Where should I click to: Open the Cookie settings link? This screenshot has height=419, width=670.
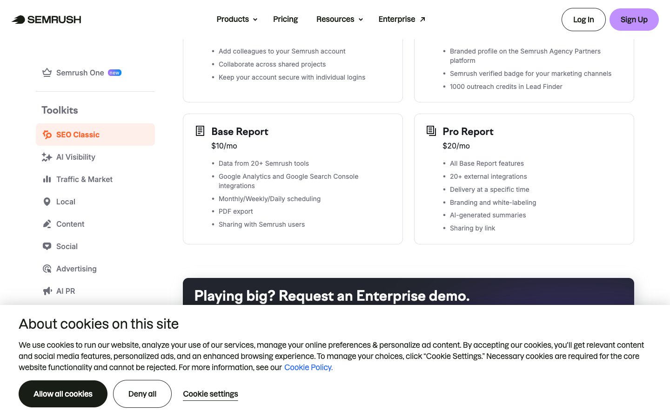[210, 394]
